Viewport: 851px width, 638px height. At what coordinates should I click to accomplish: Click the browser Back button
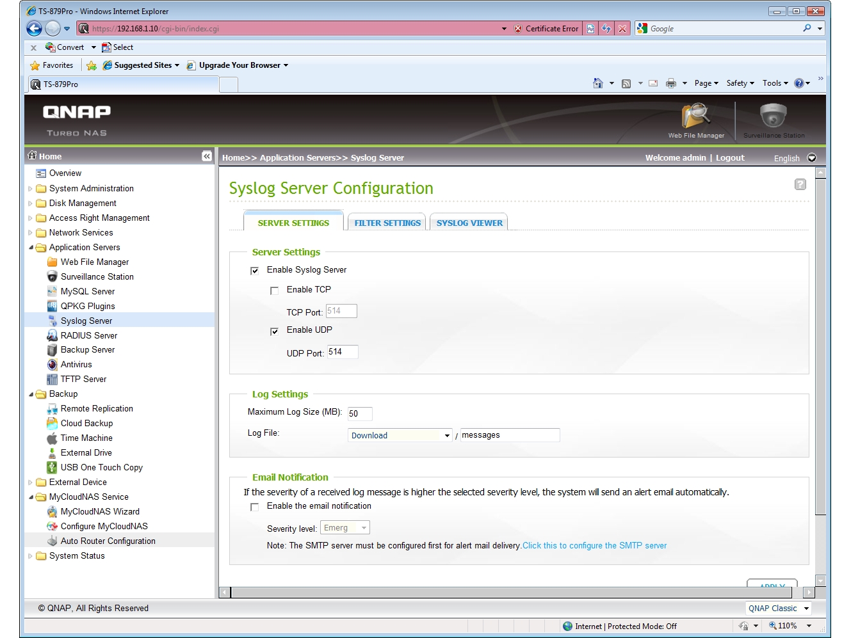[35, 28]
